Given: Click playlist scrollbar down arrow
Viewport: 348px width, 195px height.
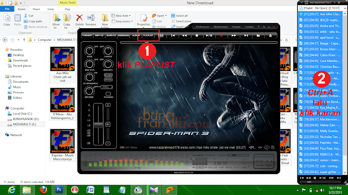Looking at the screenshot, I should pyautogui.click(x=345, y=172).
